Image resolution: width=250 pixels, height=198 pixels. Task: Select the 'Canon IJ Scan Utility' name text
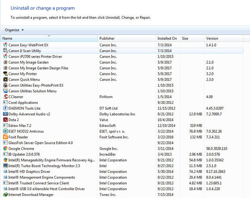click(x=25, y=51)
